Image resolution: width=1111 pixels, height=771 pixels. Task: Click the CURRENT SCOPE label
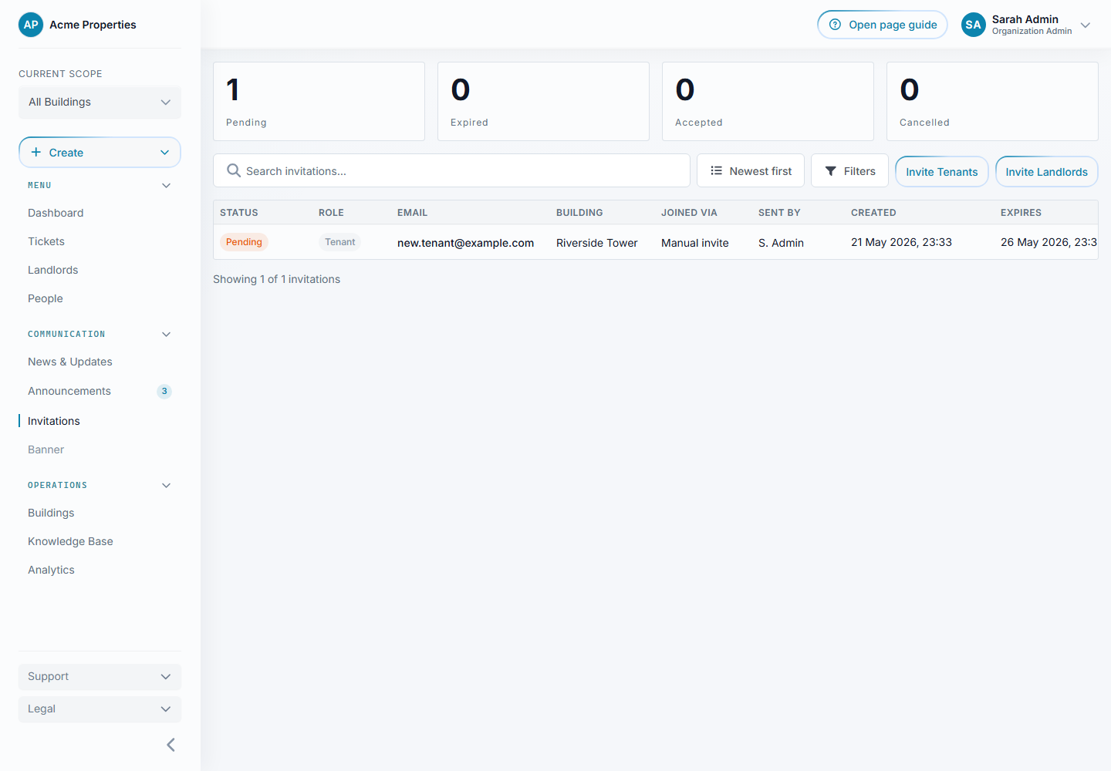[x=60, y=74]
